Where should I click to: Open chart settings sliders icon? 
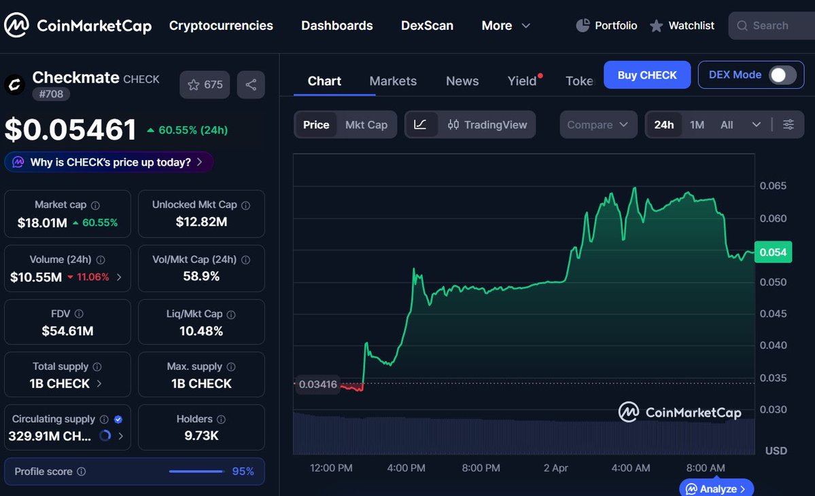pyautogui.click(x=788, y=125)
